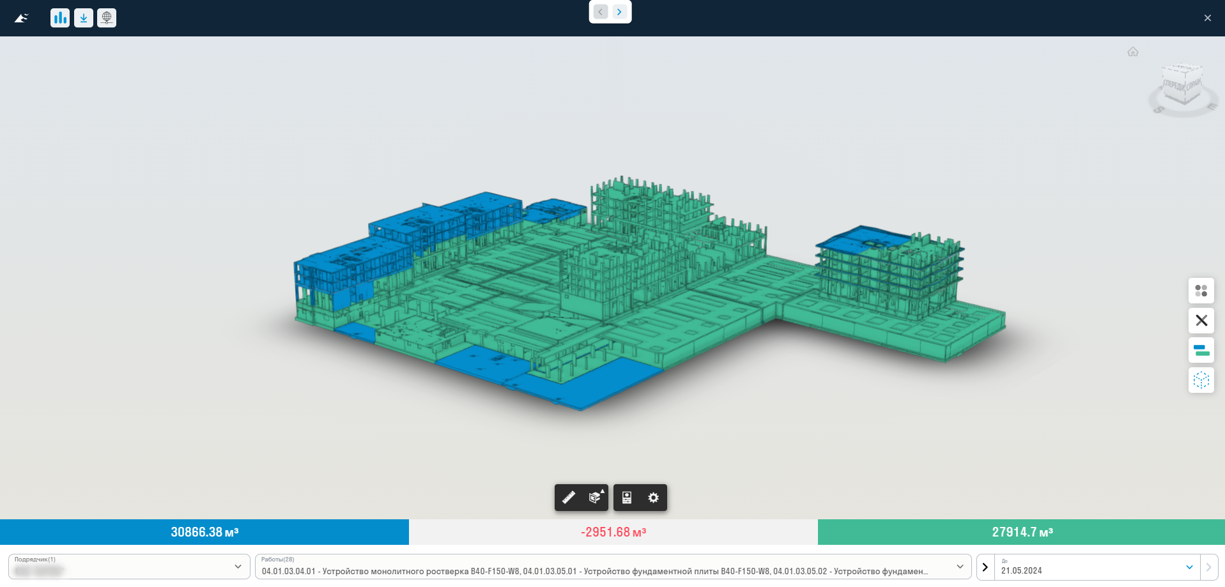Go to next item with right arrow
The height and width of the screenshot is (587, 1225).
point(619,11)
